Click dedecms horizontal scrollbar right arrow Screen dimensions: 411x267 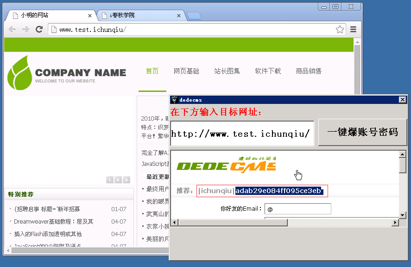395,223
